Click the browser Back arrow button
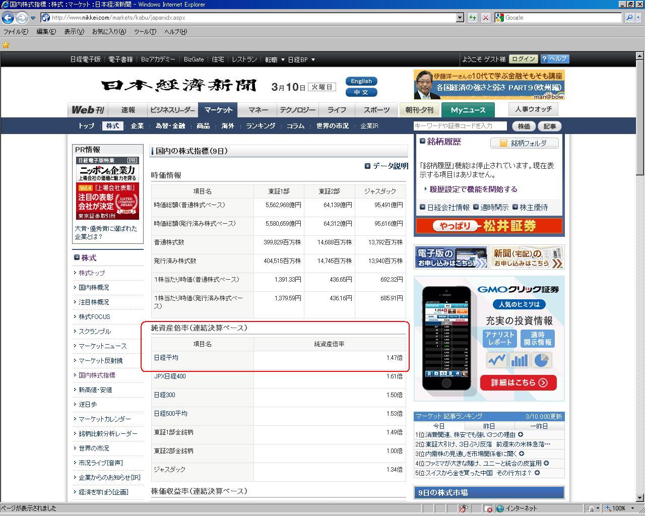Image resolution: width=645 pixels, height=516 pixels. (x=8, y=18)
